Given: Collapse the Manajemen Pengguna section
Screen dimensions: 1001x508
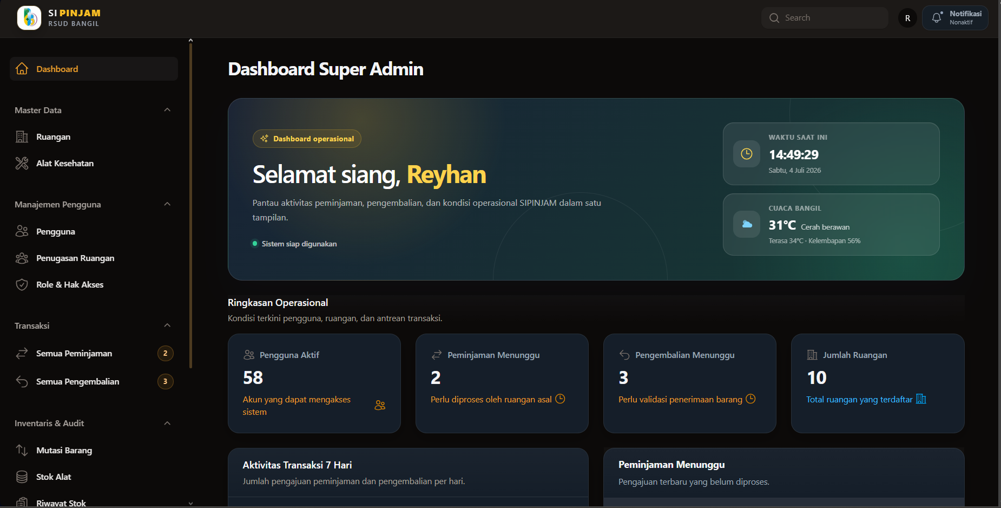Looking at the screenshot, I should click(x=167, y=204).
